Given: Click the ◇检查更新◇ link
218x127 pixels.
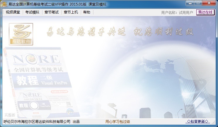Looking at the screenshot, I should coord(197,121).
